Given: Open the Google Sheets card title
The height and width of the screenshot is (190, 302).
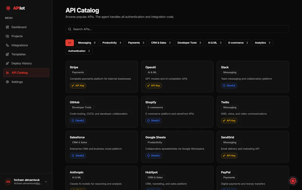Looking at the screenshot, I should [x=156, y=137].
